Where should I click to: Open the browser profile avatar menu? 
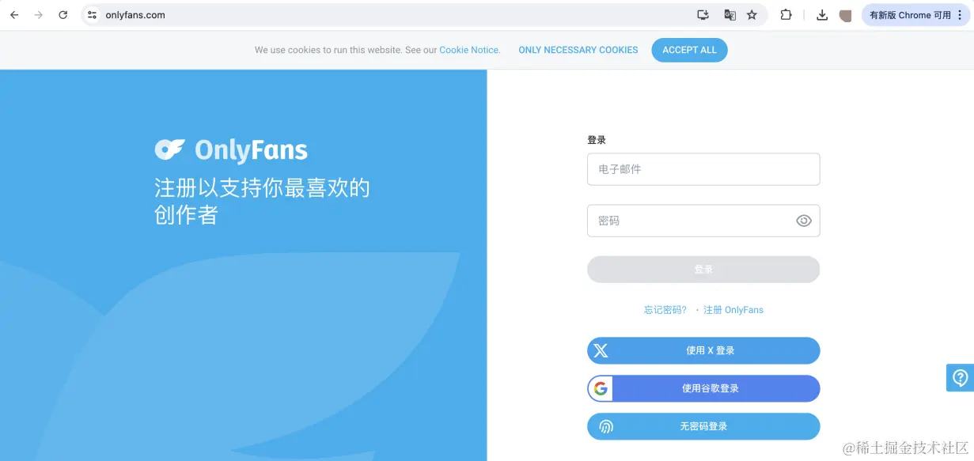click(x=846, y=14)
